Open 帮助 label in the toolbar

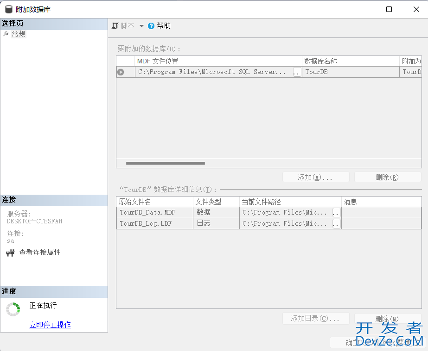[164, 25]
